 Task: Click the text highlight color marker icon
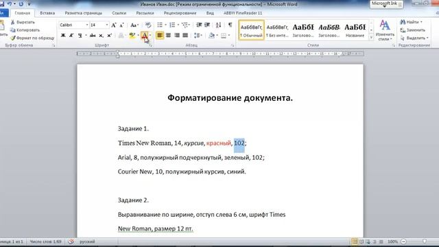click(132, 35)
